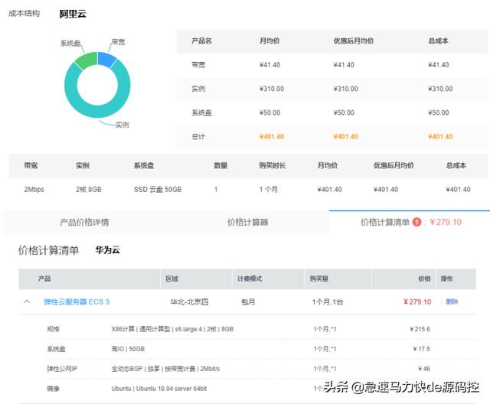The image size is (490, 404).
Task: Click the 成本结构 heading
Action: [24, 14]
